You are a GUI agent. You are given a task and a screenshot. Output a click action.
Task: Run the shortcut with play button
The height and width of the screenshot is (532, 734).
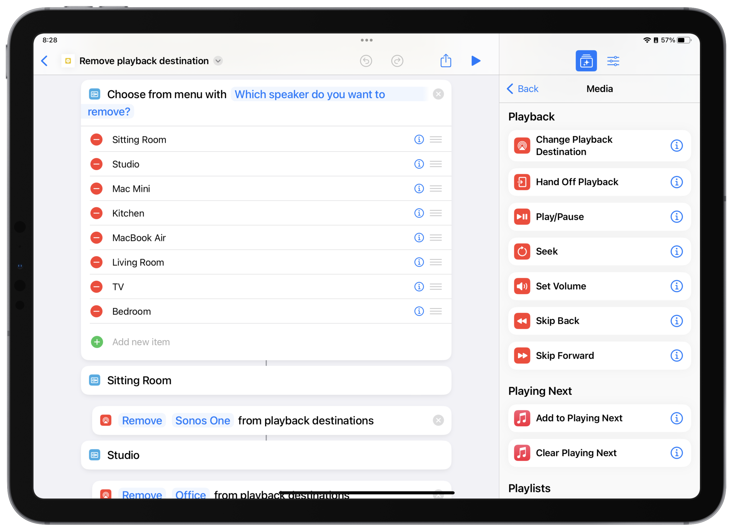click(x=476, y=61)
